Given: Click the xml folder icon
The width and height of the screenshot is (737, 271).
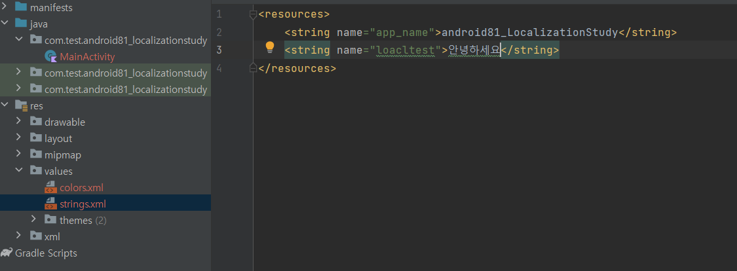Looking at the screenshot, I should pyautogui.click(x=36, y=236).
